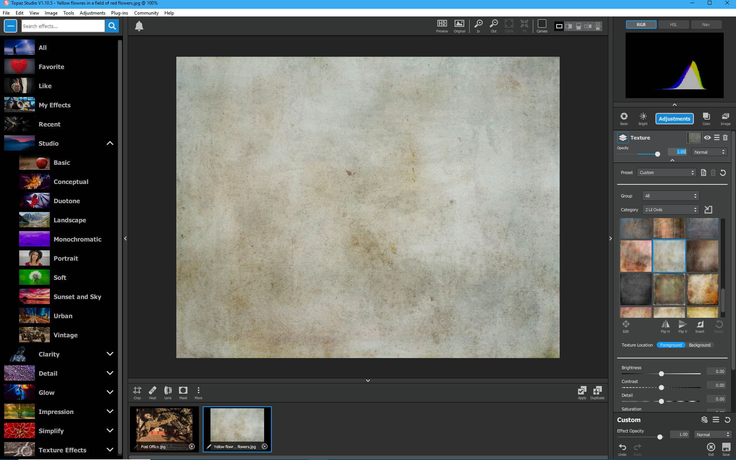Open the Preset Custom dropdown
736x460 pixels.
tap(667, 172)
